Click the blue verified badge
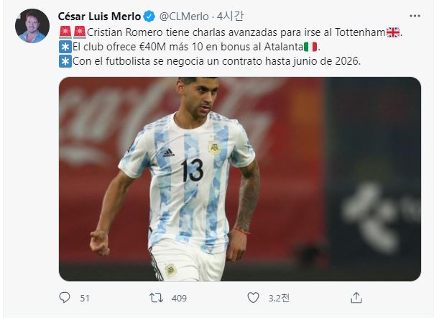The height and width of the screenshot is (318, 434). (149, 17)
